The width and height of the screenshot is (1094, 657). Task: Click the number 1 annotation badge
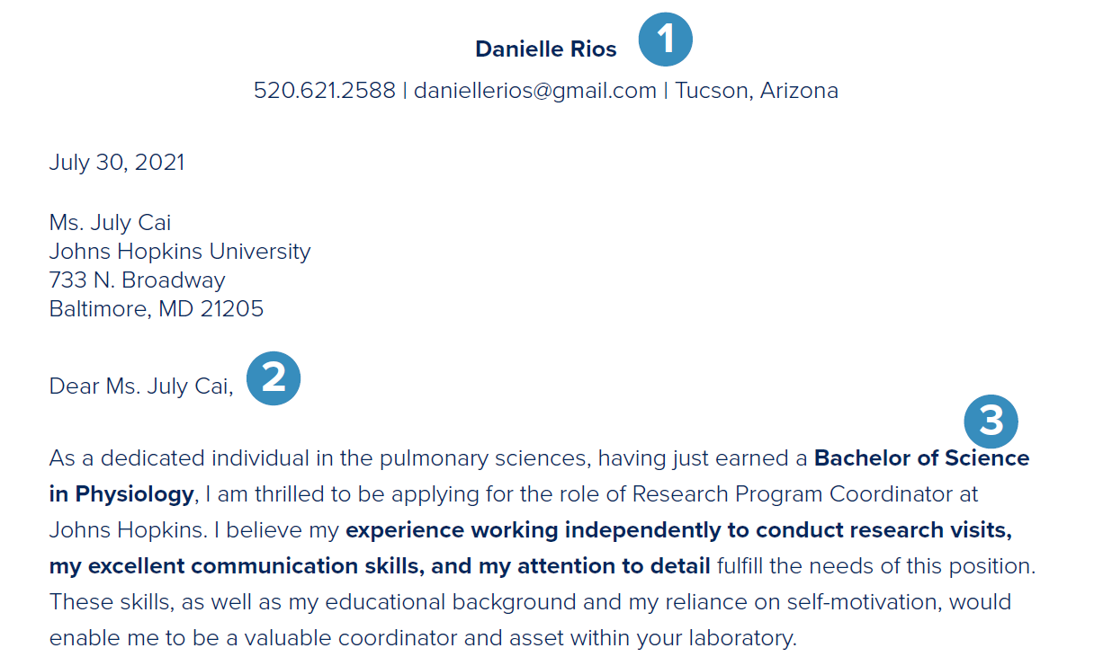coord(666,40)
